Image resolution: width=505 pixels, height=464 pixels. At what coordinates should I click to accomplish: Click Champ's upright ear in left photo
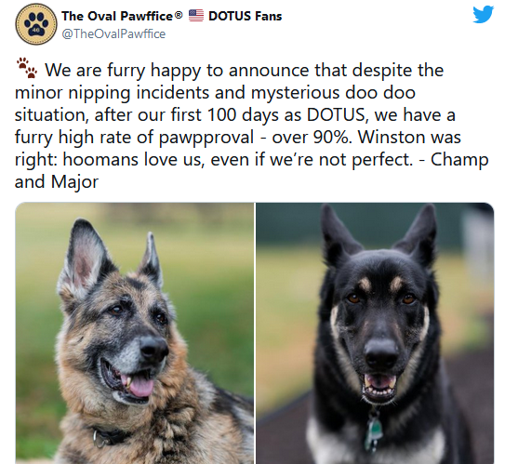[x=84, y=257]
